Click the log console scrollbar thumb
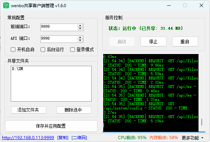Screen dimensions: 210x142 (x=202, y=122)
